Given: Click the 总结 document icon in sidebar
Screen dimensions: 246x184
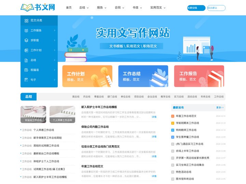Looking at the screenshot, I should coord(26,60).
